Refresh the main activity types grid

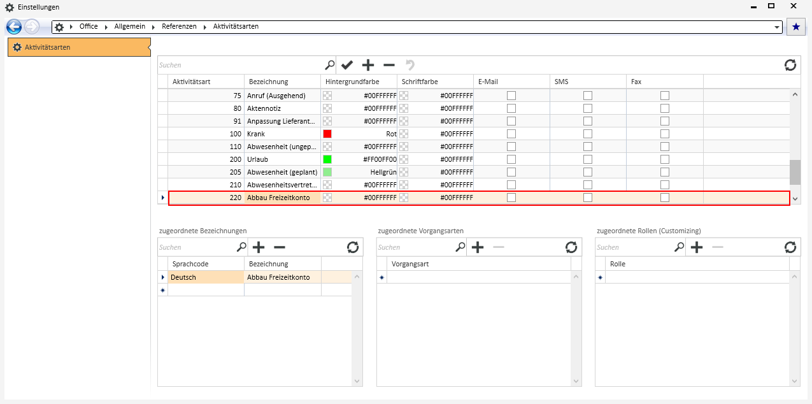[x=790, y=65]
